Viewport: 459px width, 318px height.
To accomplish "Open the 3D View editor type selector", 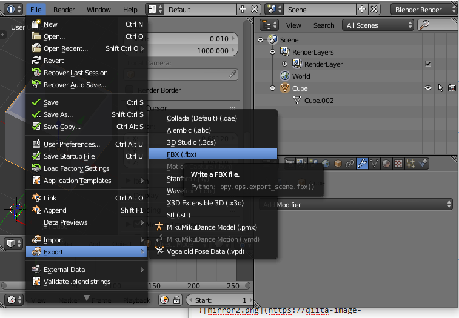I will [x=14, y=243].
